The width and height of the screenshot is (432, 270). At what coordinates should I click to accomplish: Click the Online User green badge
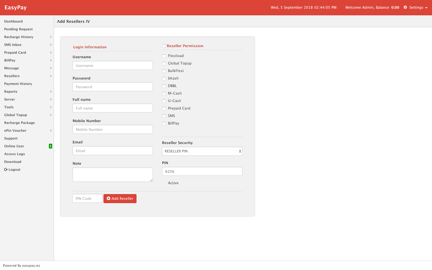click(x=50, y=146)
